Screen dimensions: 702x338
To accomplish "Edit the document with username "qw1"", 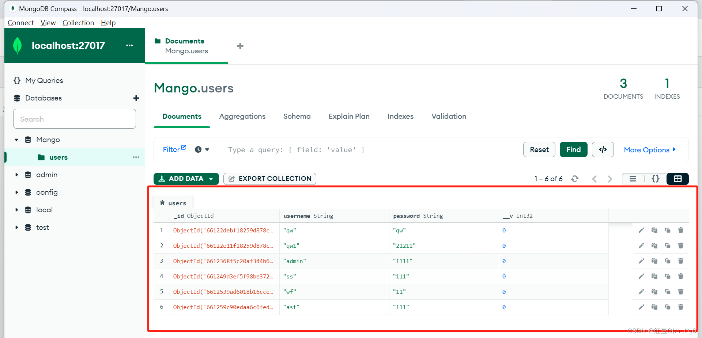I will [641, 246].
